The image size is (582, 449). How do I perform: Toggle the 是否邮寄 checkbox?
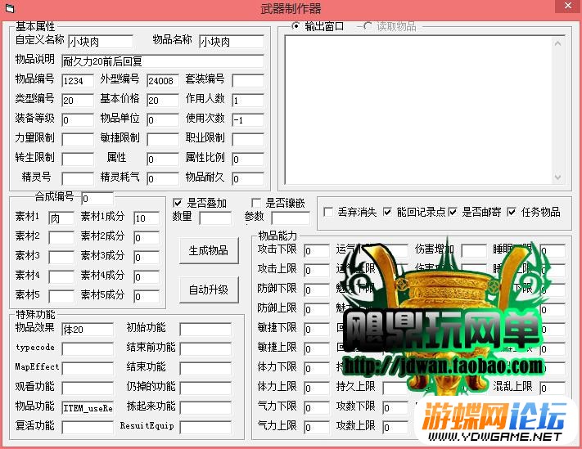[x=453, y=212]
